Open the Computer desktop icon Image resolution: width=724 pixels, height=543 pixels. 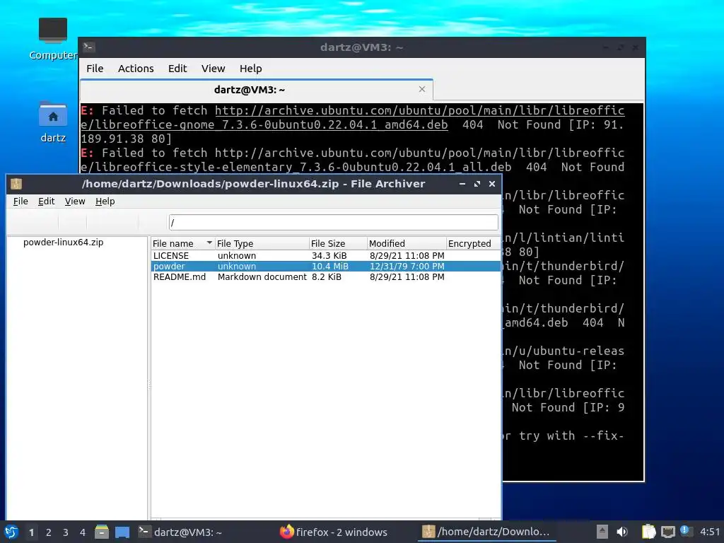click(52, 39)
